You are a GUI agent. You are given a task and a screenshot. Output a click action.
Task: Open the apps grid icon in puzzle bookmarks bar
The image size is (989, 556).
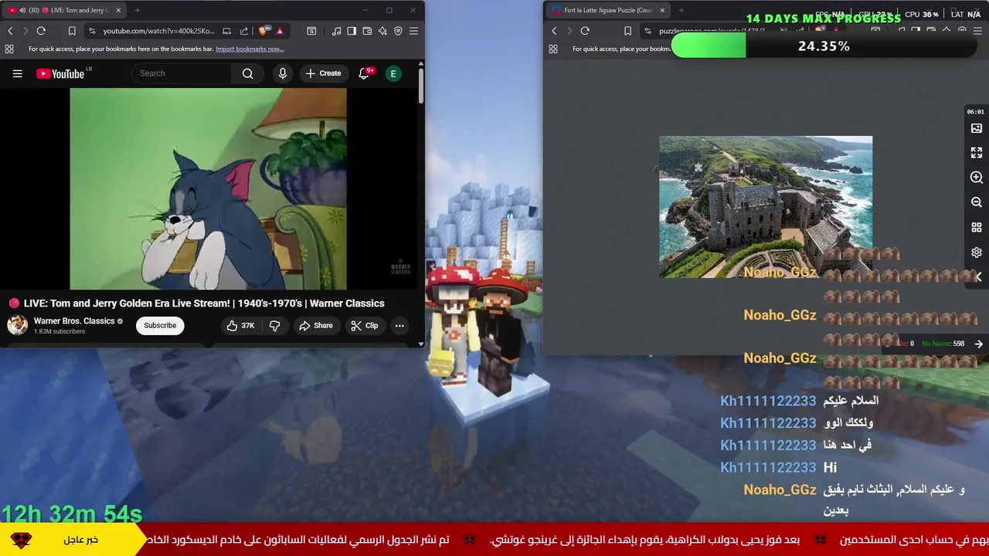(553, 49)
